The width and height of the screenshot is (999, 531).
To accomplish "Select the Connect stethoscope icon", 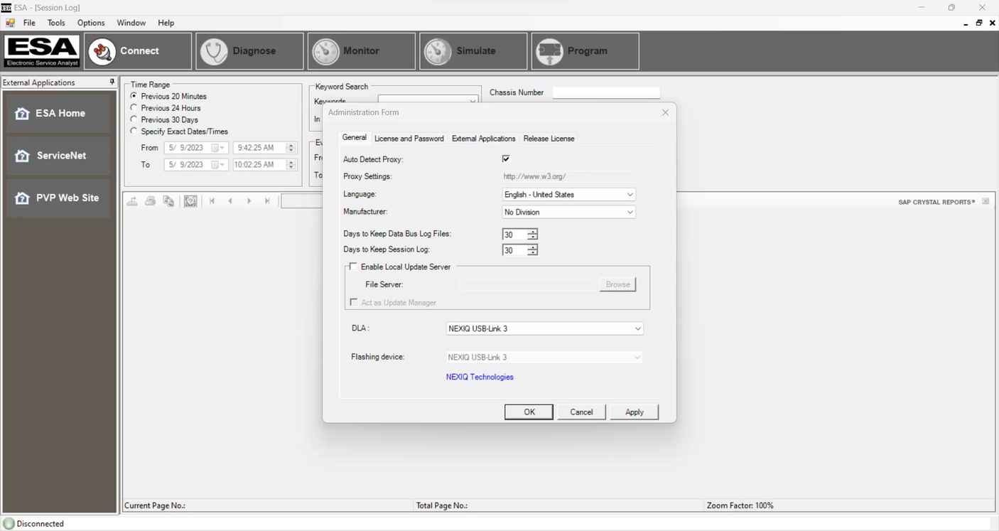I will 102,50.
